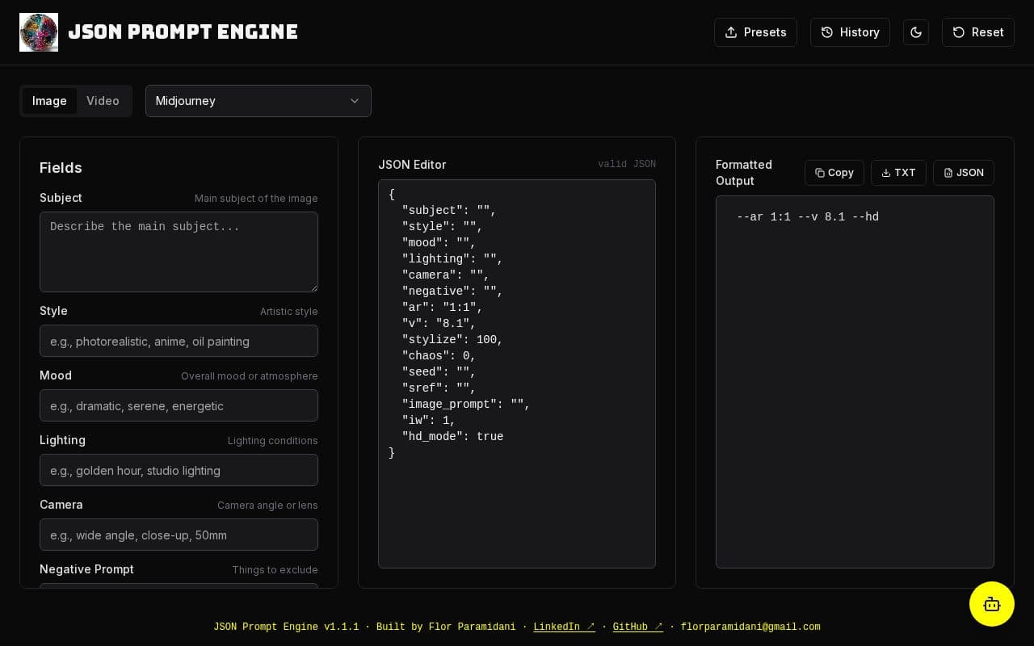Click the "v": "8.1" line in JSON
This screenshot has width=1034, height=646.
click(439, 324)
